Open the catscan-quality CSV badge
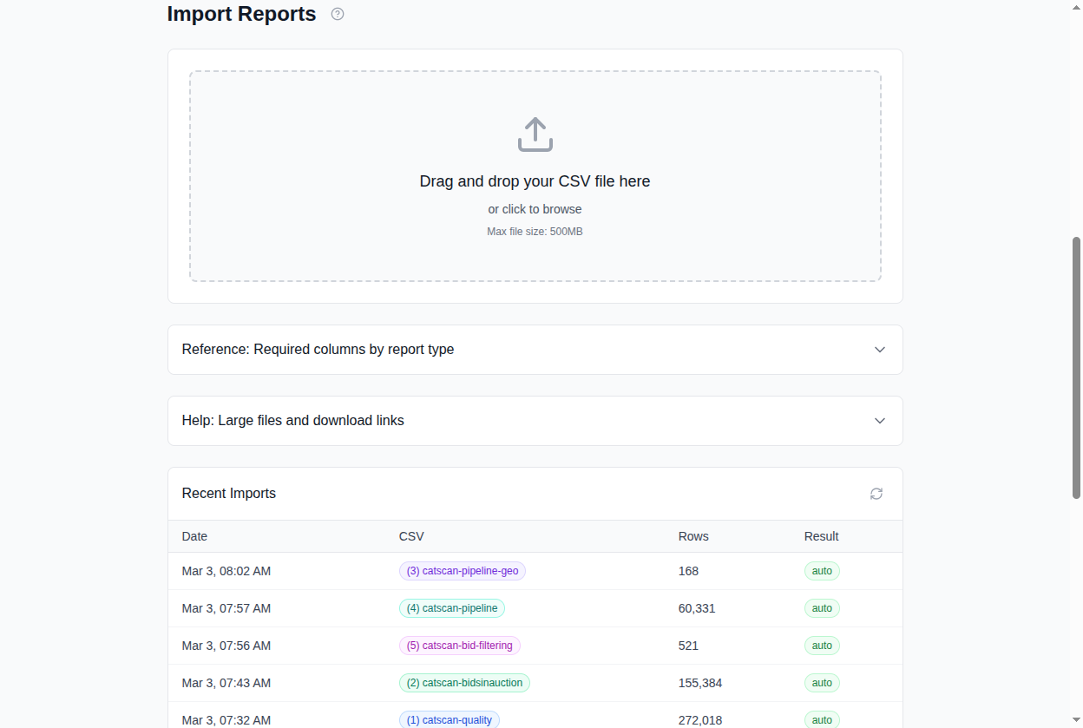The image size is (1083, 728). point(449,719)
